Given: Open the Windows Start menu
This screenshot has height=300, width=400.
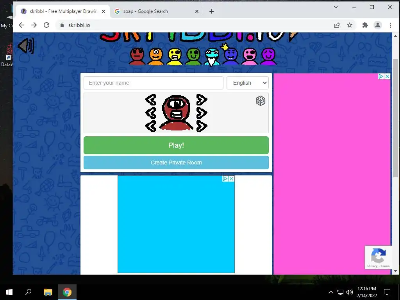Looking at the screenshot, I should [x=9, y=292].
